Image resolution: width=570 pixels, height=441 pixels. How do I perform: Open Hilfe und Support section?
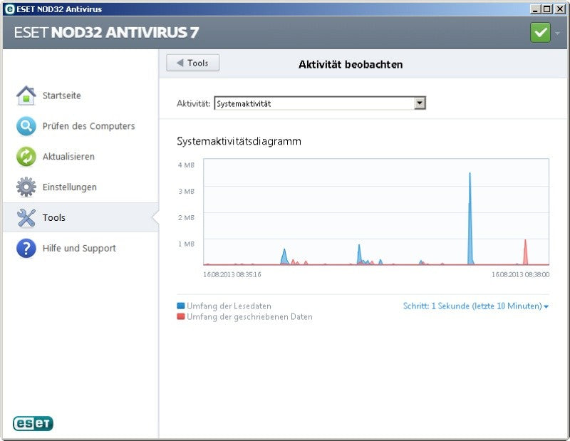81,249
